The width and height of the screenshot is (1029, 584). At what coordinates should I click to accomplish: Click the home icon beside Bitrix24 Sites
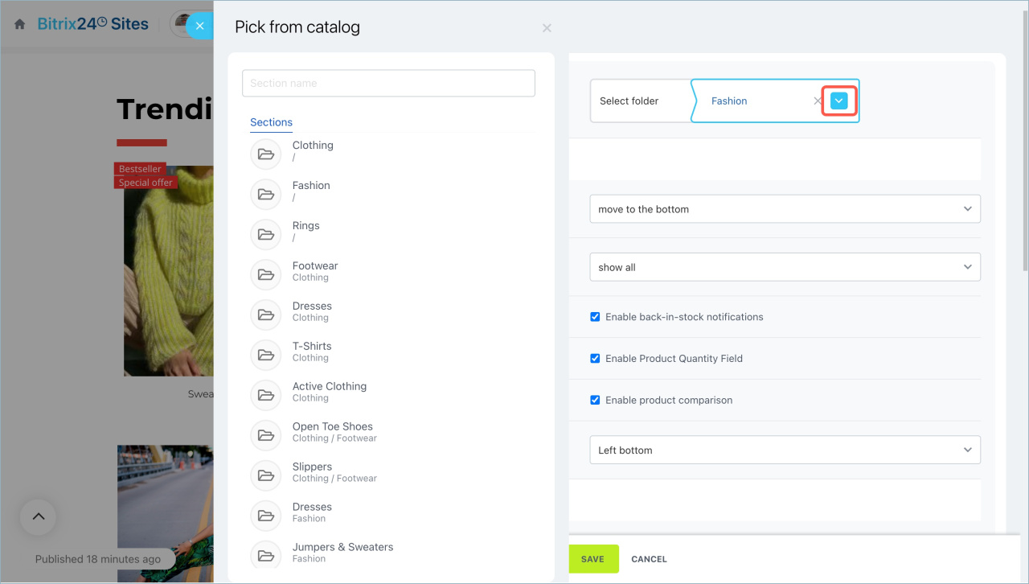tap(20, 24)
